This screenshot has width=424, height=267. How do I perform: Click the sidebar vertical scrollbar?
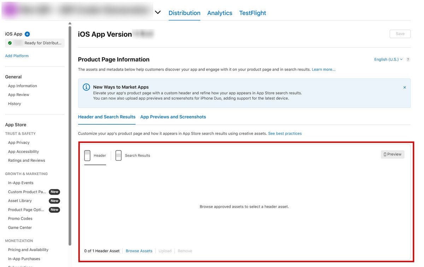(70, 136)
